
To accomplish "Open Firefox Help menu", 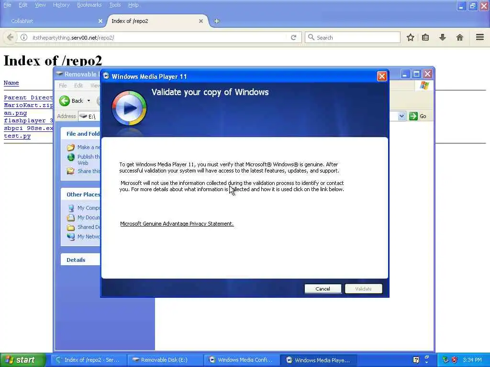I will [134, 5].
